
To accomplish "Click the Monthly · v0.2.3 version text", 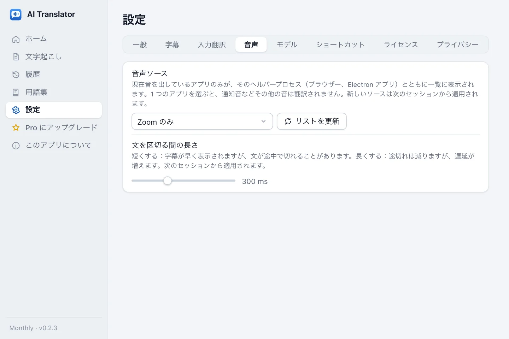I will tap(33, 328).
